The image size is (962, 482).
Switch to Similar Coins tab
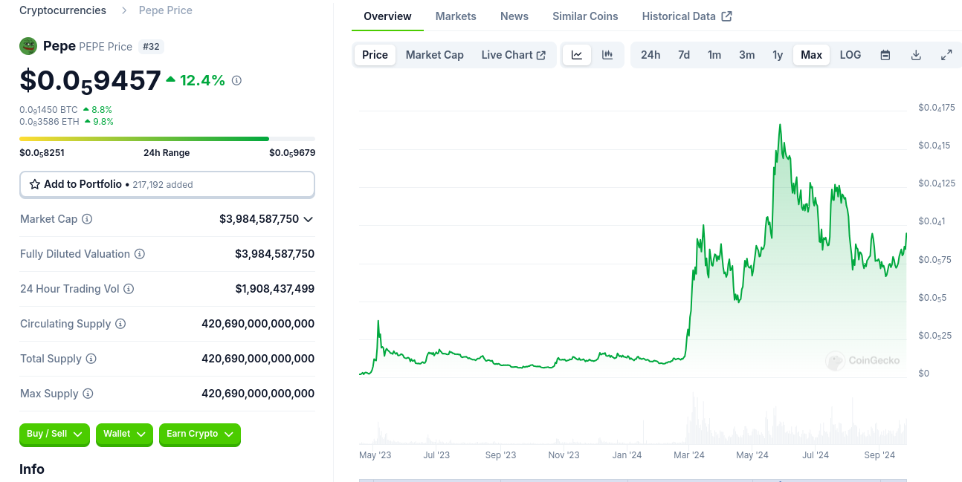[x=585, y=16]
